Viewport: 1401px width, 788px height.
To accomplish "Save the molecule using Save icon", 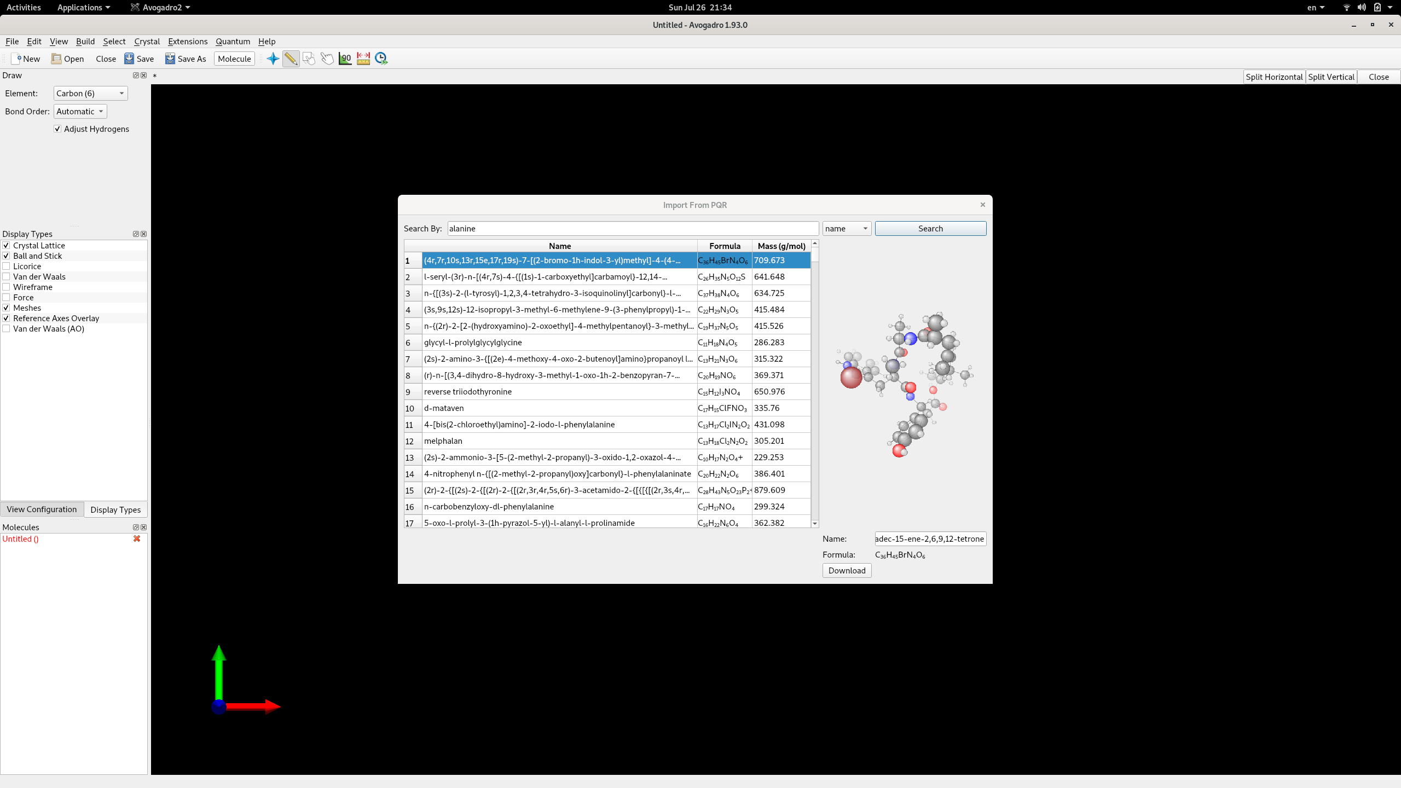I will (139, 59).
